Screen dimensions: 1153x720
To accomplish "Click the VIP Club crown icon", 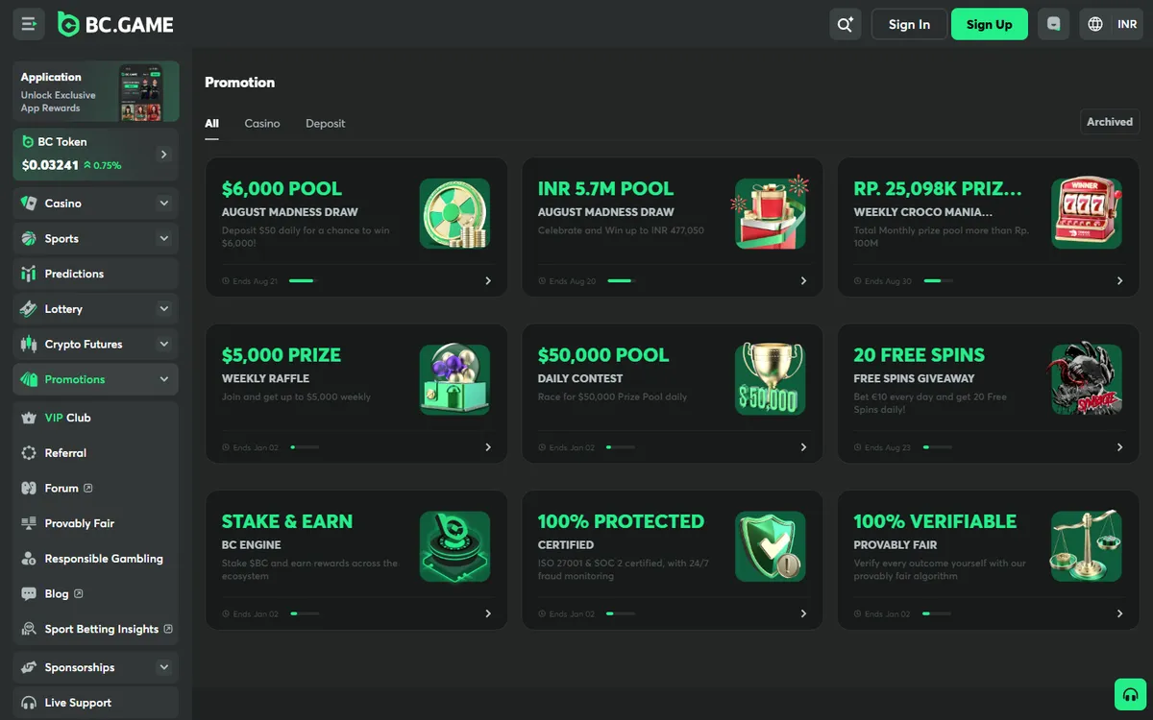I will pyautogui.click(x=28, y=418).
